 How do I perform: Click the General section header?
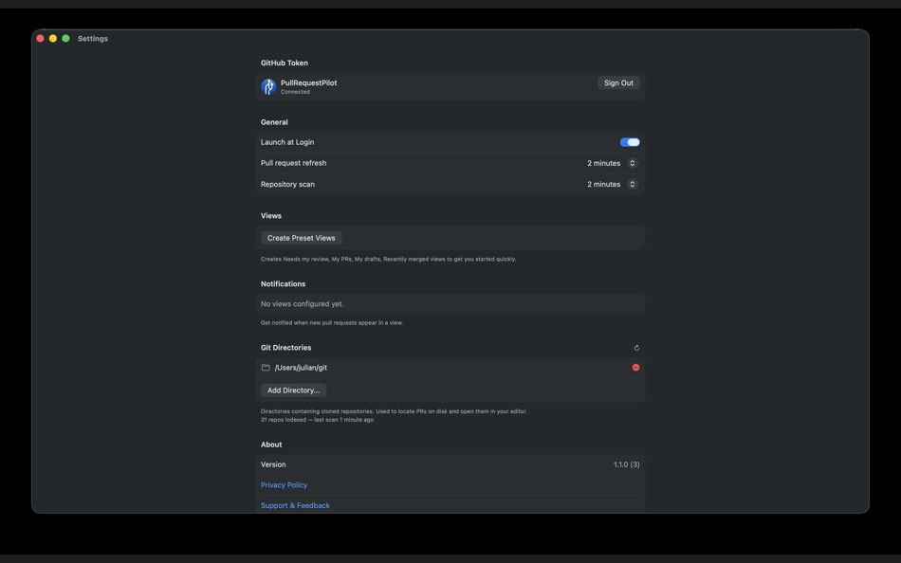(x=273, y=121)
